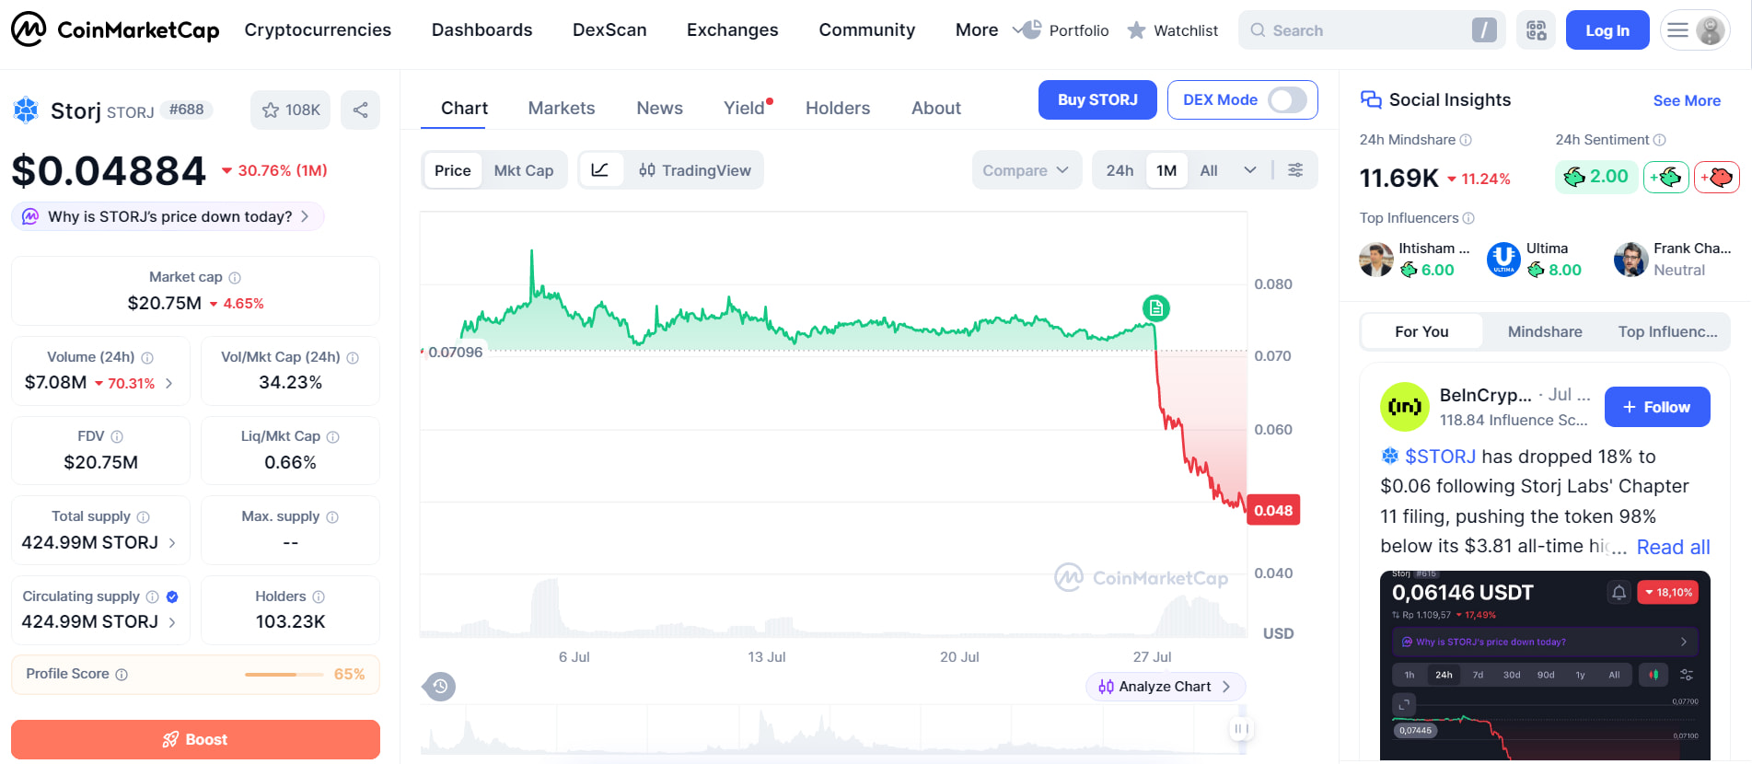The image size is (1752, 764).
Task: Open the hamburger profile menu
Action: pos(1695,30)
